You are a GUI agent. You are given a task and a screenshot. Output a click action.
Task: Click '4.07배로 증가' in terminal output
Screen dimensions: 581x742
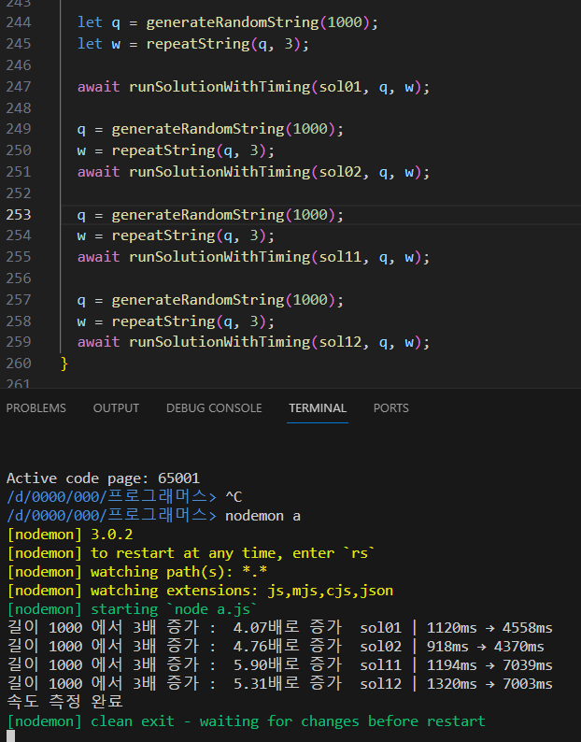[x=287, y=628]
